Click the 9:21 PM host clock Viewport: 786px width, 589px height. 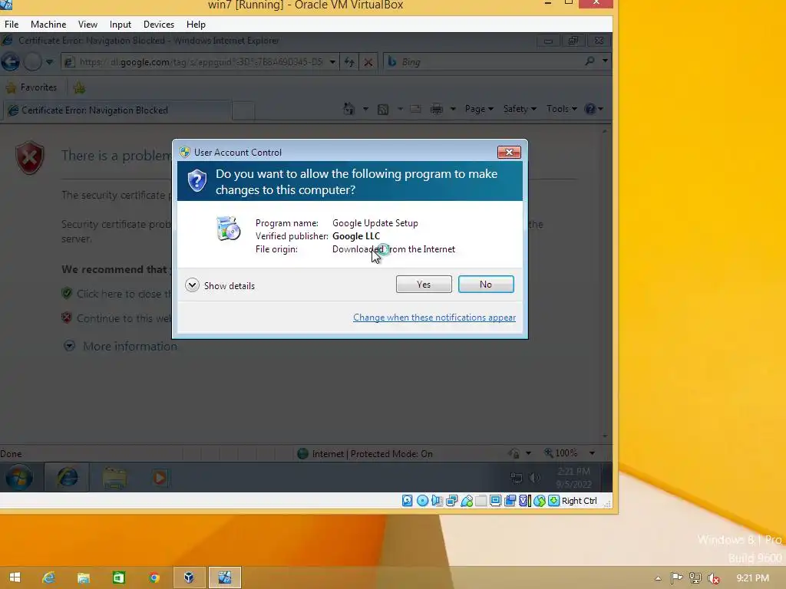(752, 578)
